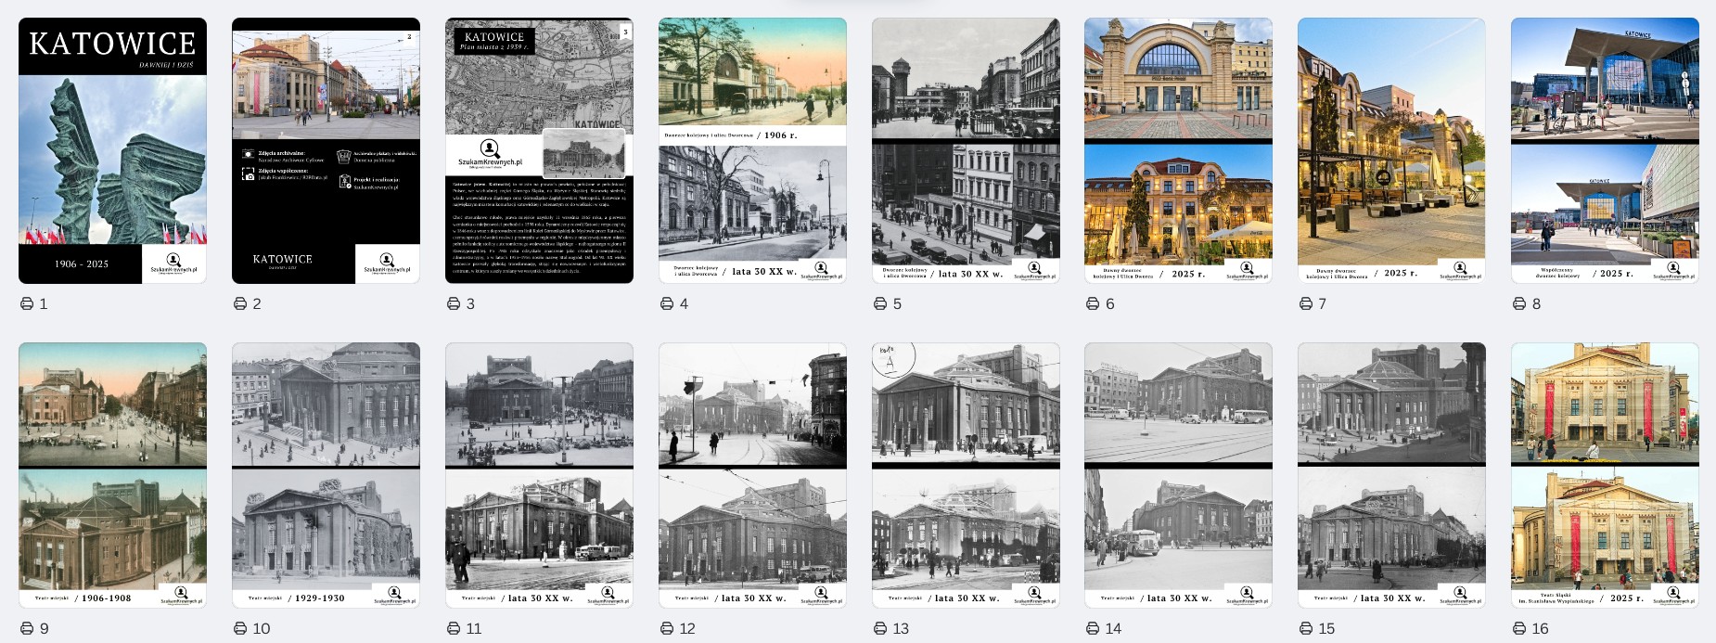The height and width of the screenshot is (643, 1716).
Task: Click the page icon beside number 16
Action: click(x=1519, y=628)
